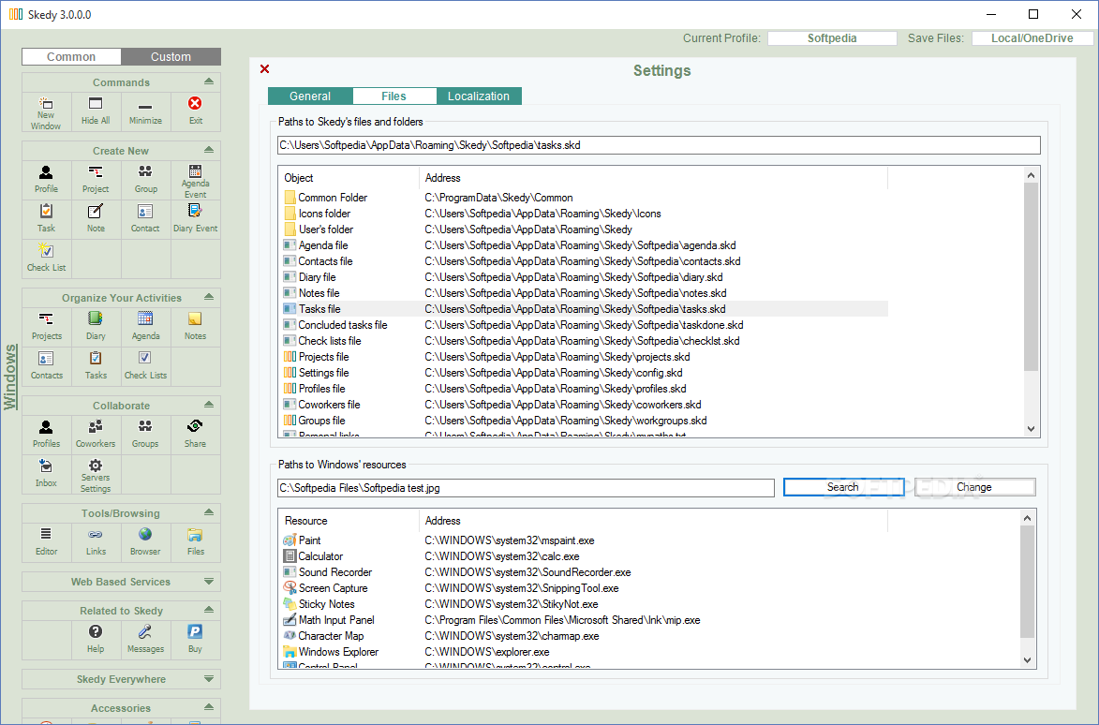Expand the Skedy Everywhere section

click(x=209, y=679)
